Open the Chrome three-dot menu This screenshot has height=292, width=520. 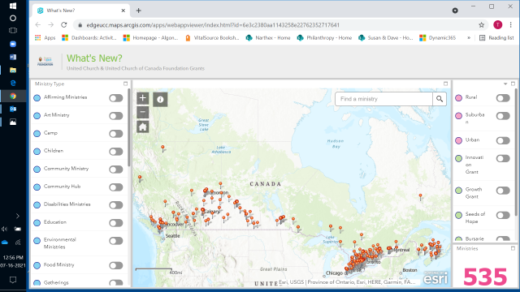click(x=511, y=25)
